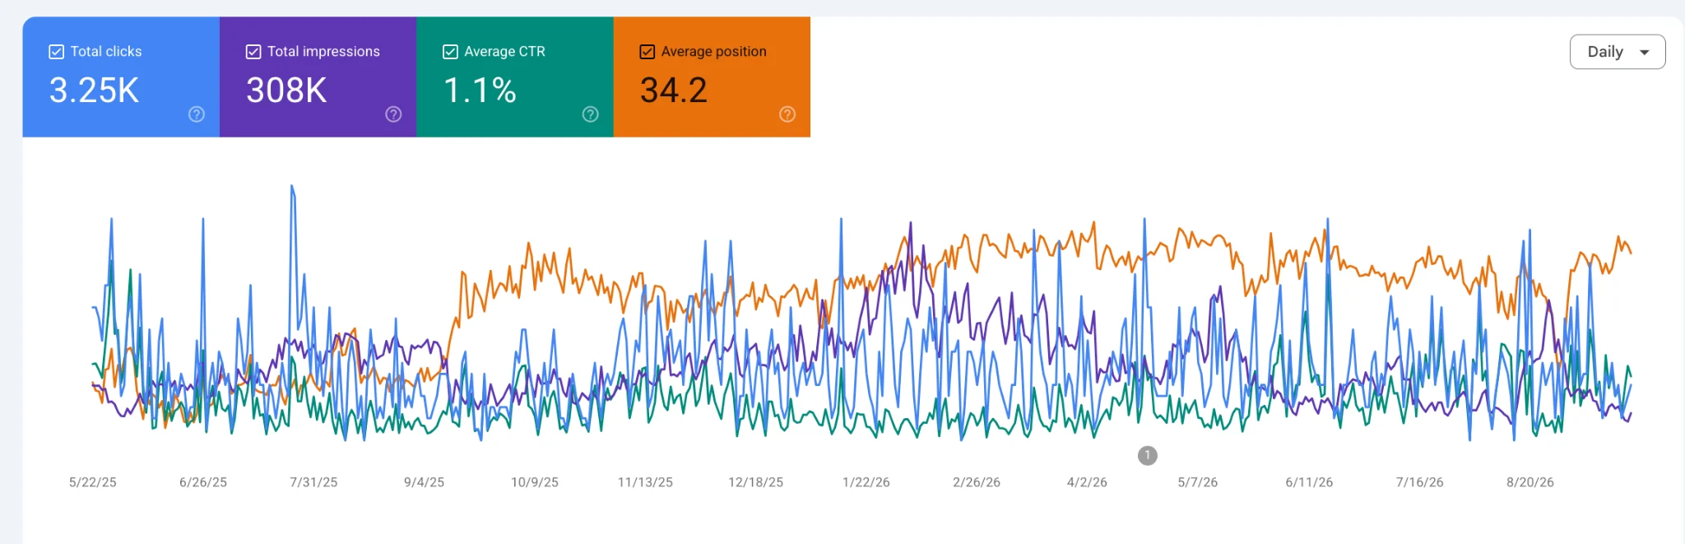
Task: Click the chart annotation marker numbered 1
Action: pos(1148,455)
